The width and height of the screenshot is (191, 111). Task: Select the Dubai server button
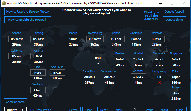tap(120, 59)
